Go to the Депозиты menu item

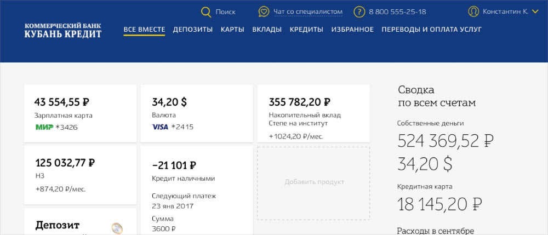tap(193, 30)
